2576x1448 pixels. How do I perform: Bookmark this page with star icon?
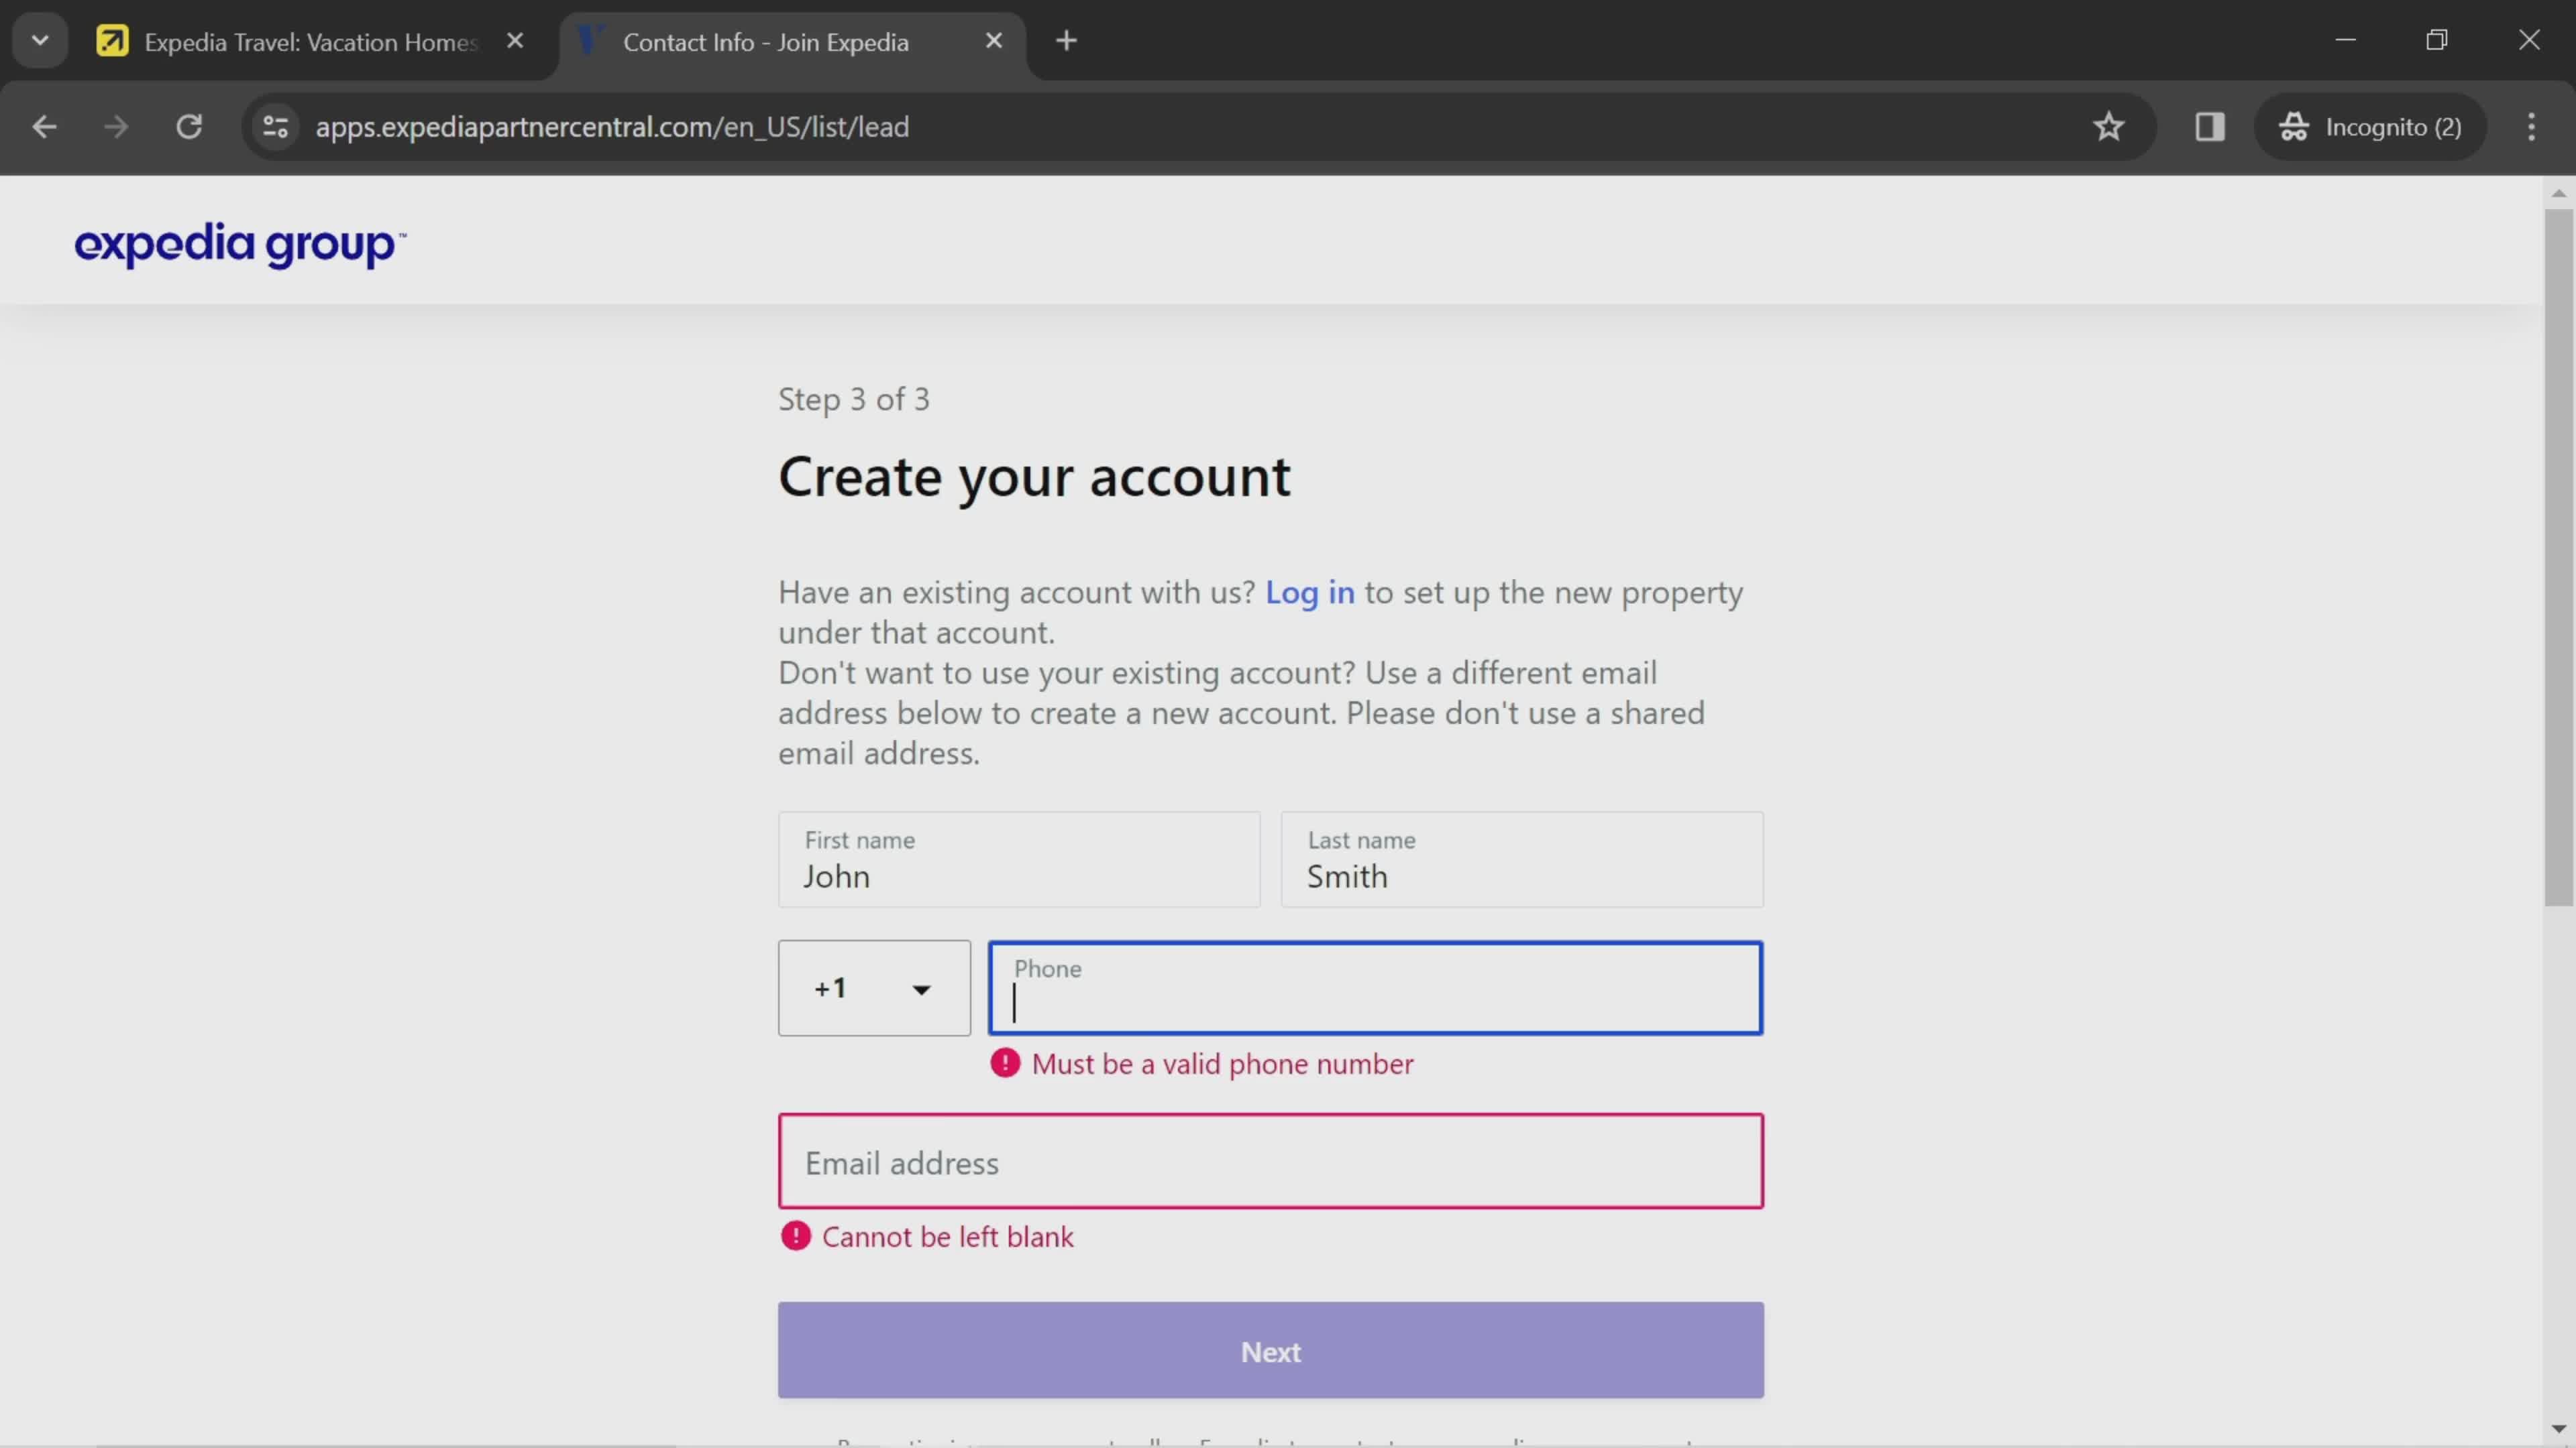2109,127
